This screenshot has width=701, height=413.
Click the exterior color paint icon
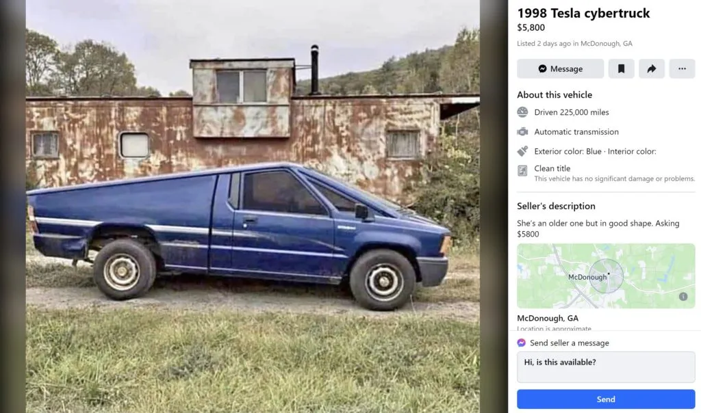[522, 151]
